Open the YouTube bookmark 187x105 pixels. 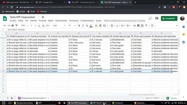[42, 11]
